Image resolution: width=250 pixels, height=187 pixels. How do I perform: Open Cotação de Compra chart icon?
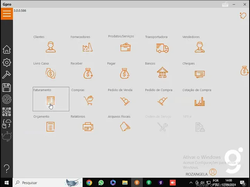coord(200,101)
